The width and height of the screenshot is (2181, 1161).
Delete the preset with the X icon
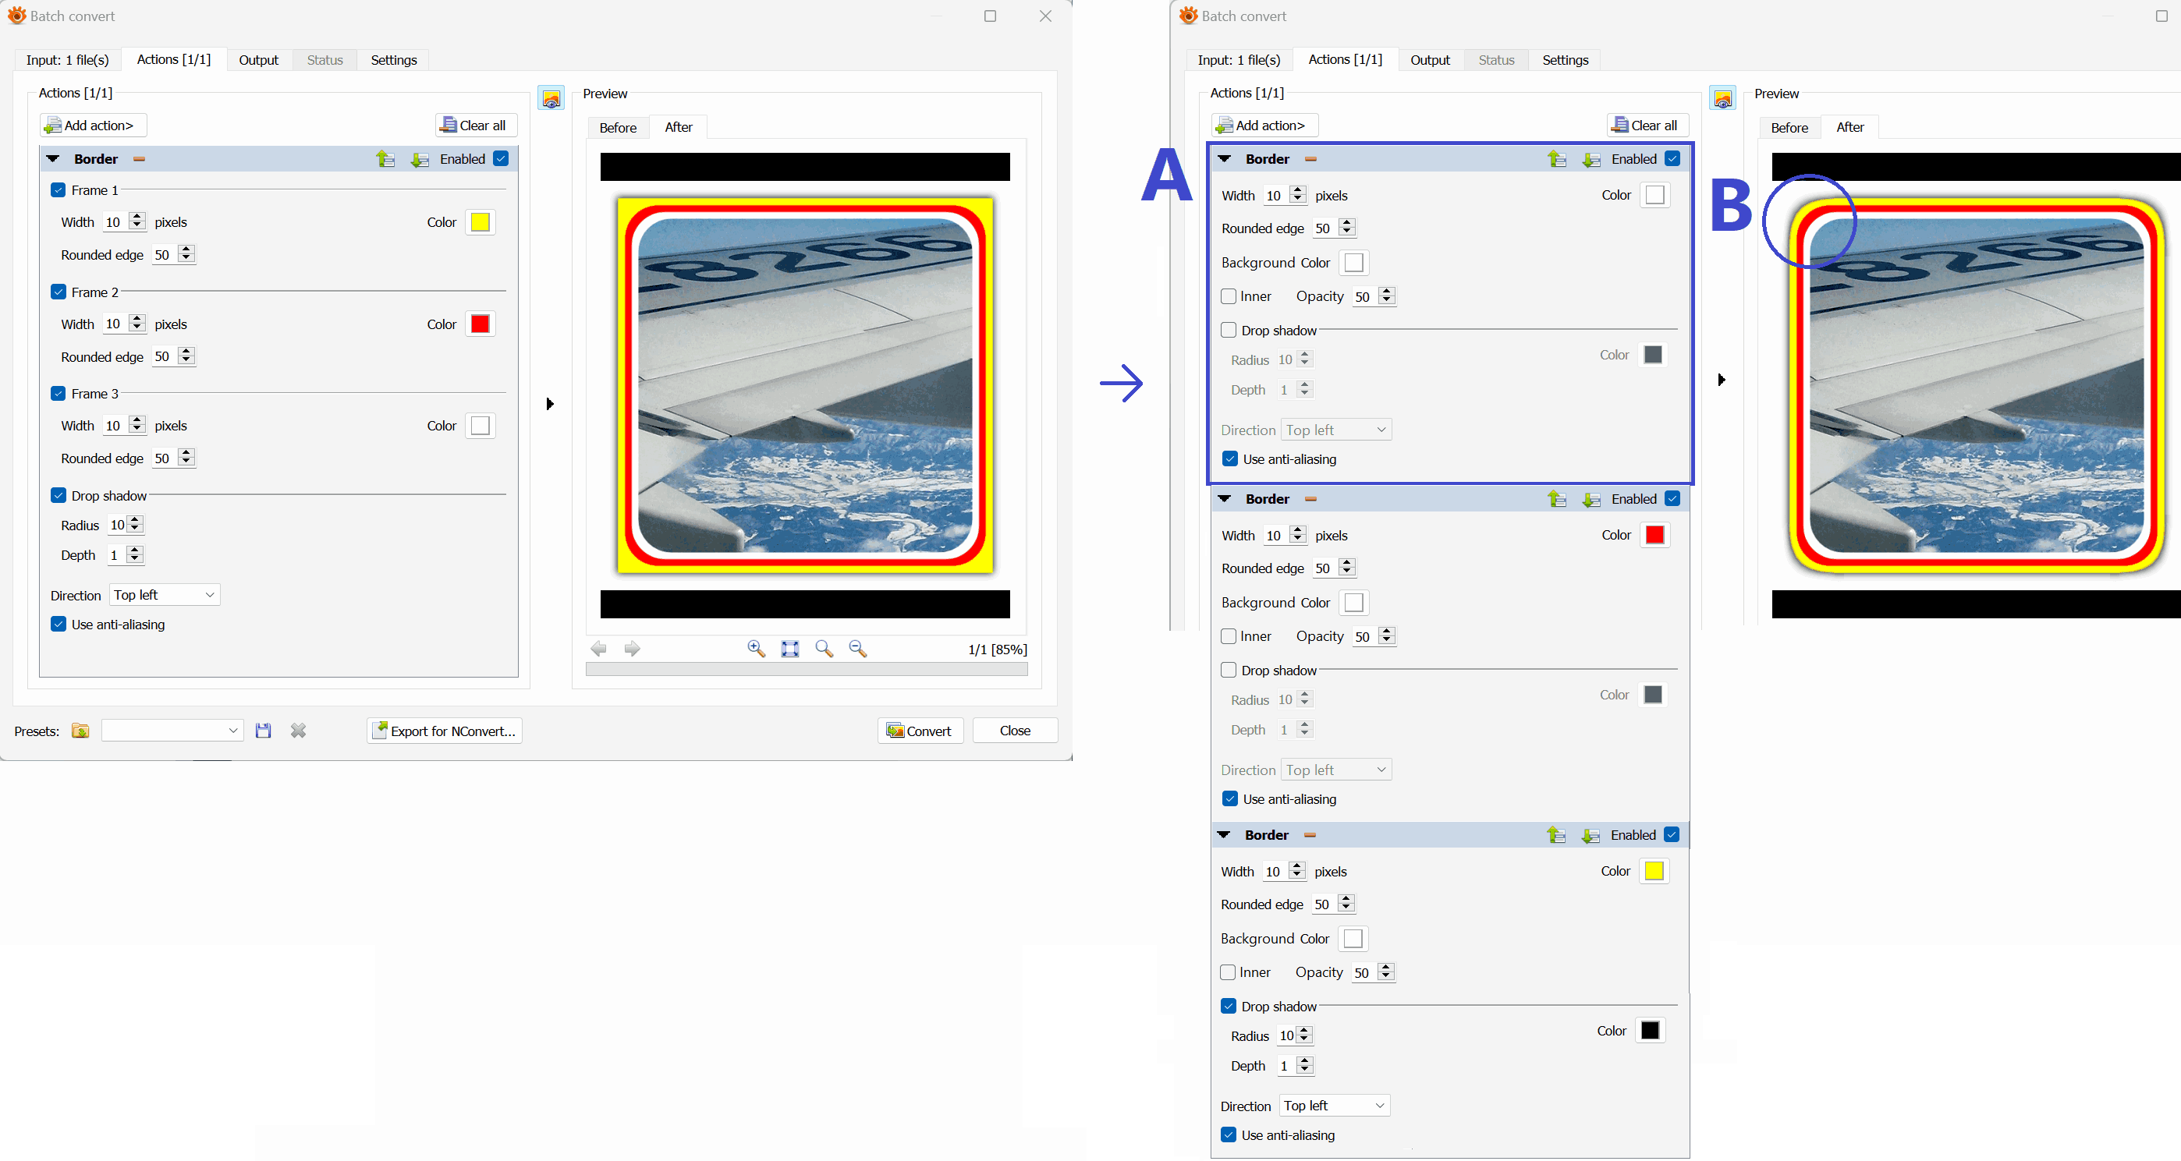pyautogui.click(x=298, y=731)
